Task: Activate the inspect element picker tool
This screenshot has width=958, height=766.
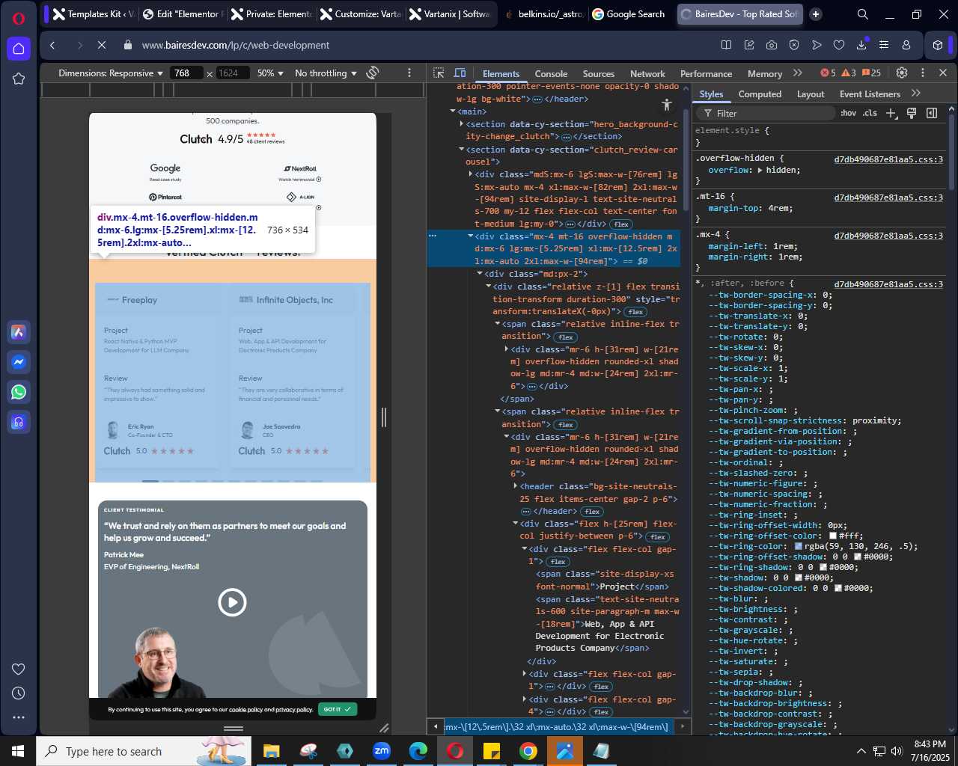Action: click(439, 73)
